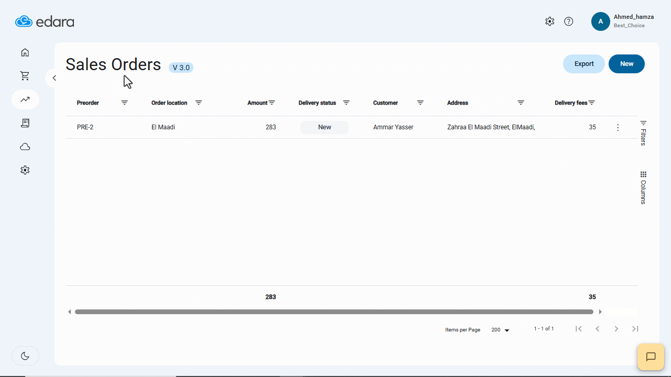Toggle dark mode with the moon button
Image resolution: width=671 pixels, height=377 pixels.
[25, 356]
